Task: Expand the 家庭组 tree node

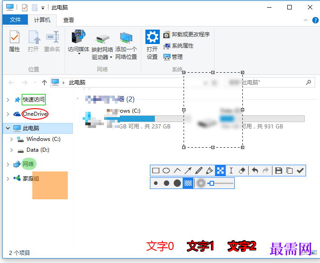Action: coord(8,179)
